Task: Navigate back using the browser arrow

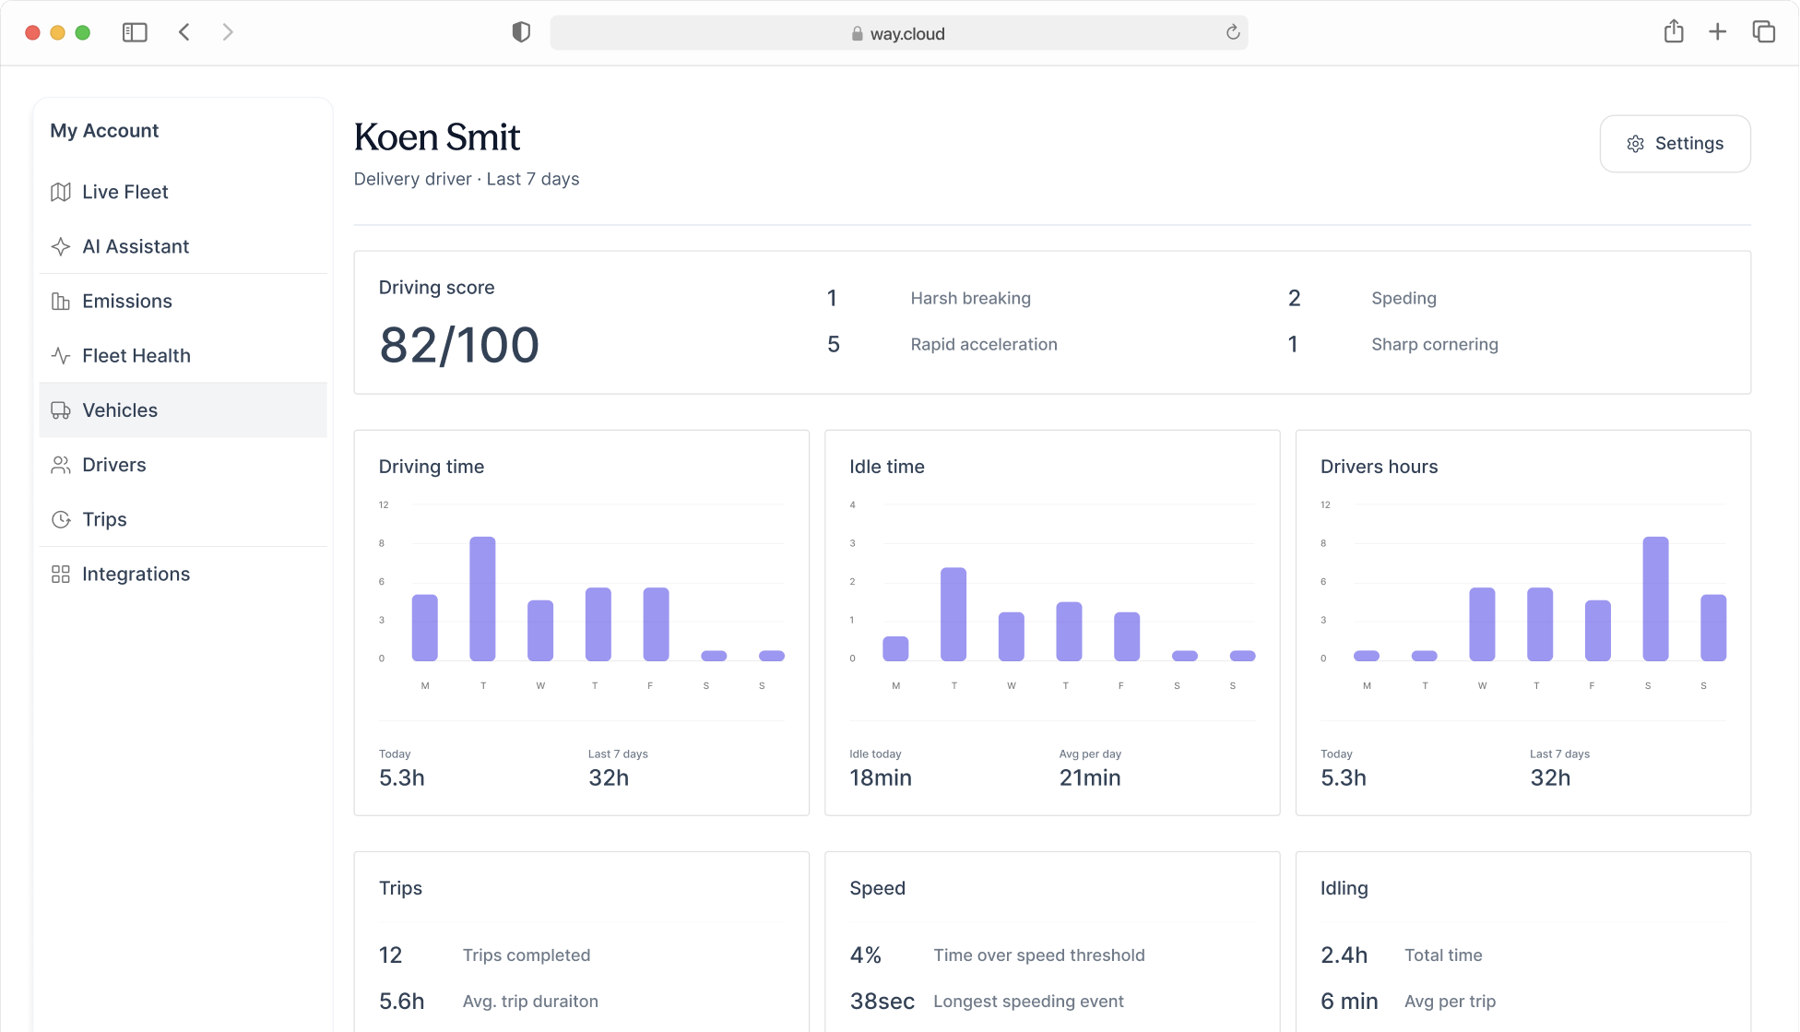Action: click(x=184, y=31)
